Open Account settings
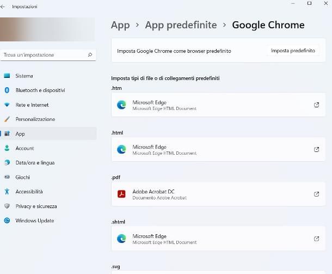The width and height of the screenshot is (332, 274). point(48,148)
